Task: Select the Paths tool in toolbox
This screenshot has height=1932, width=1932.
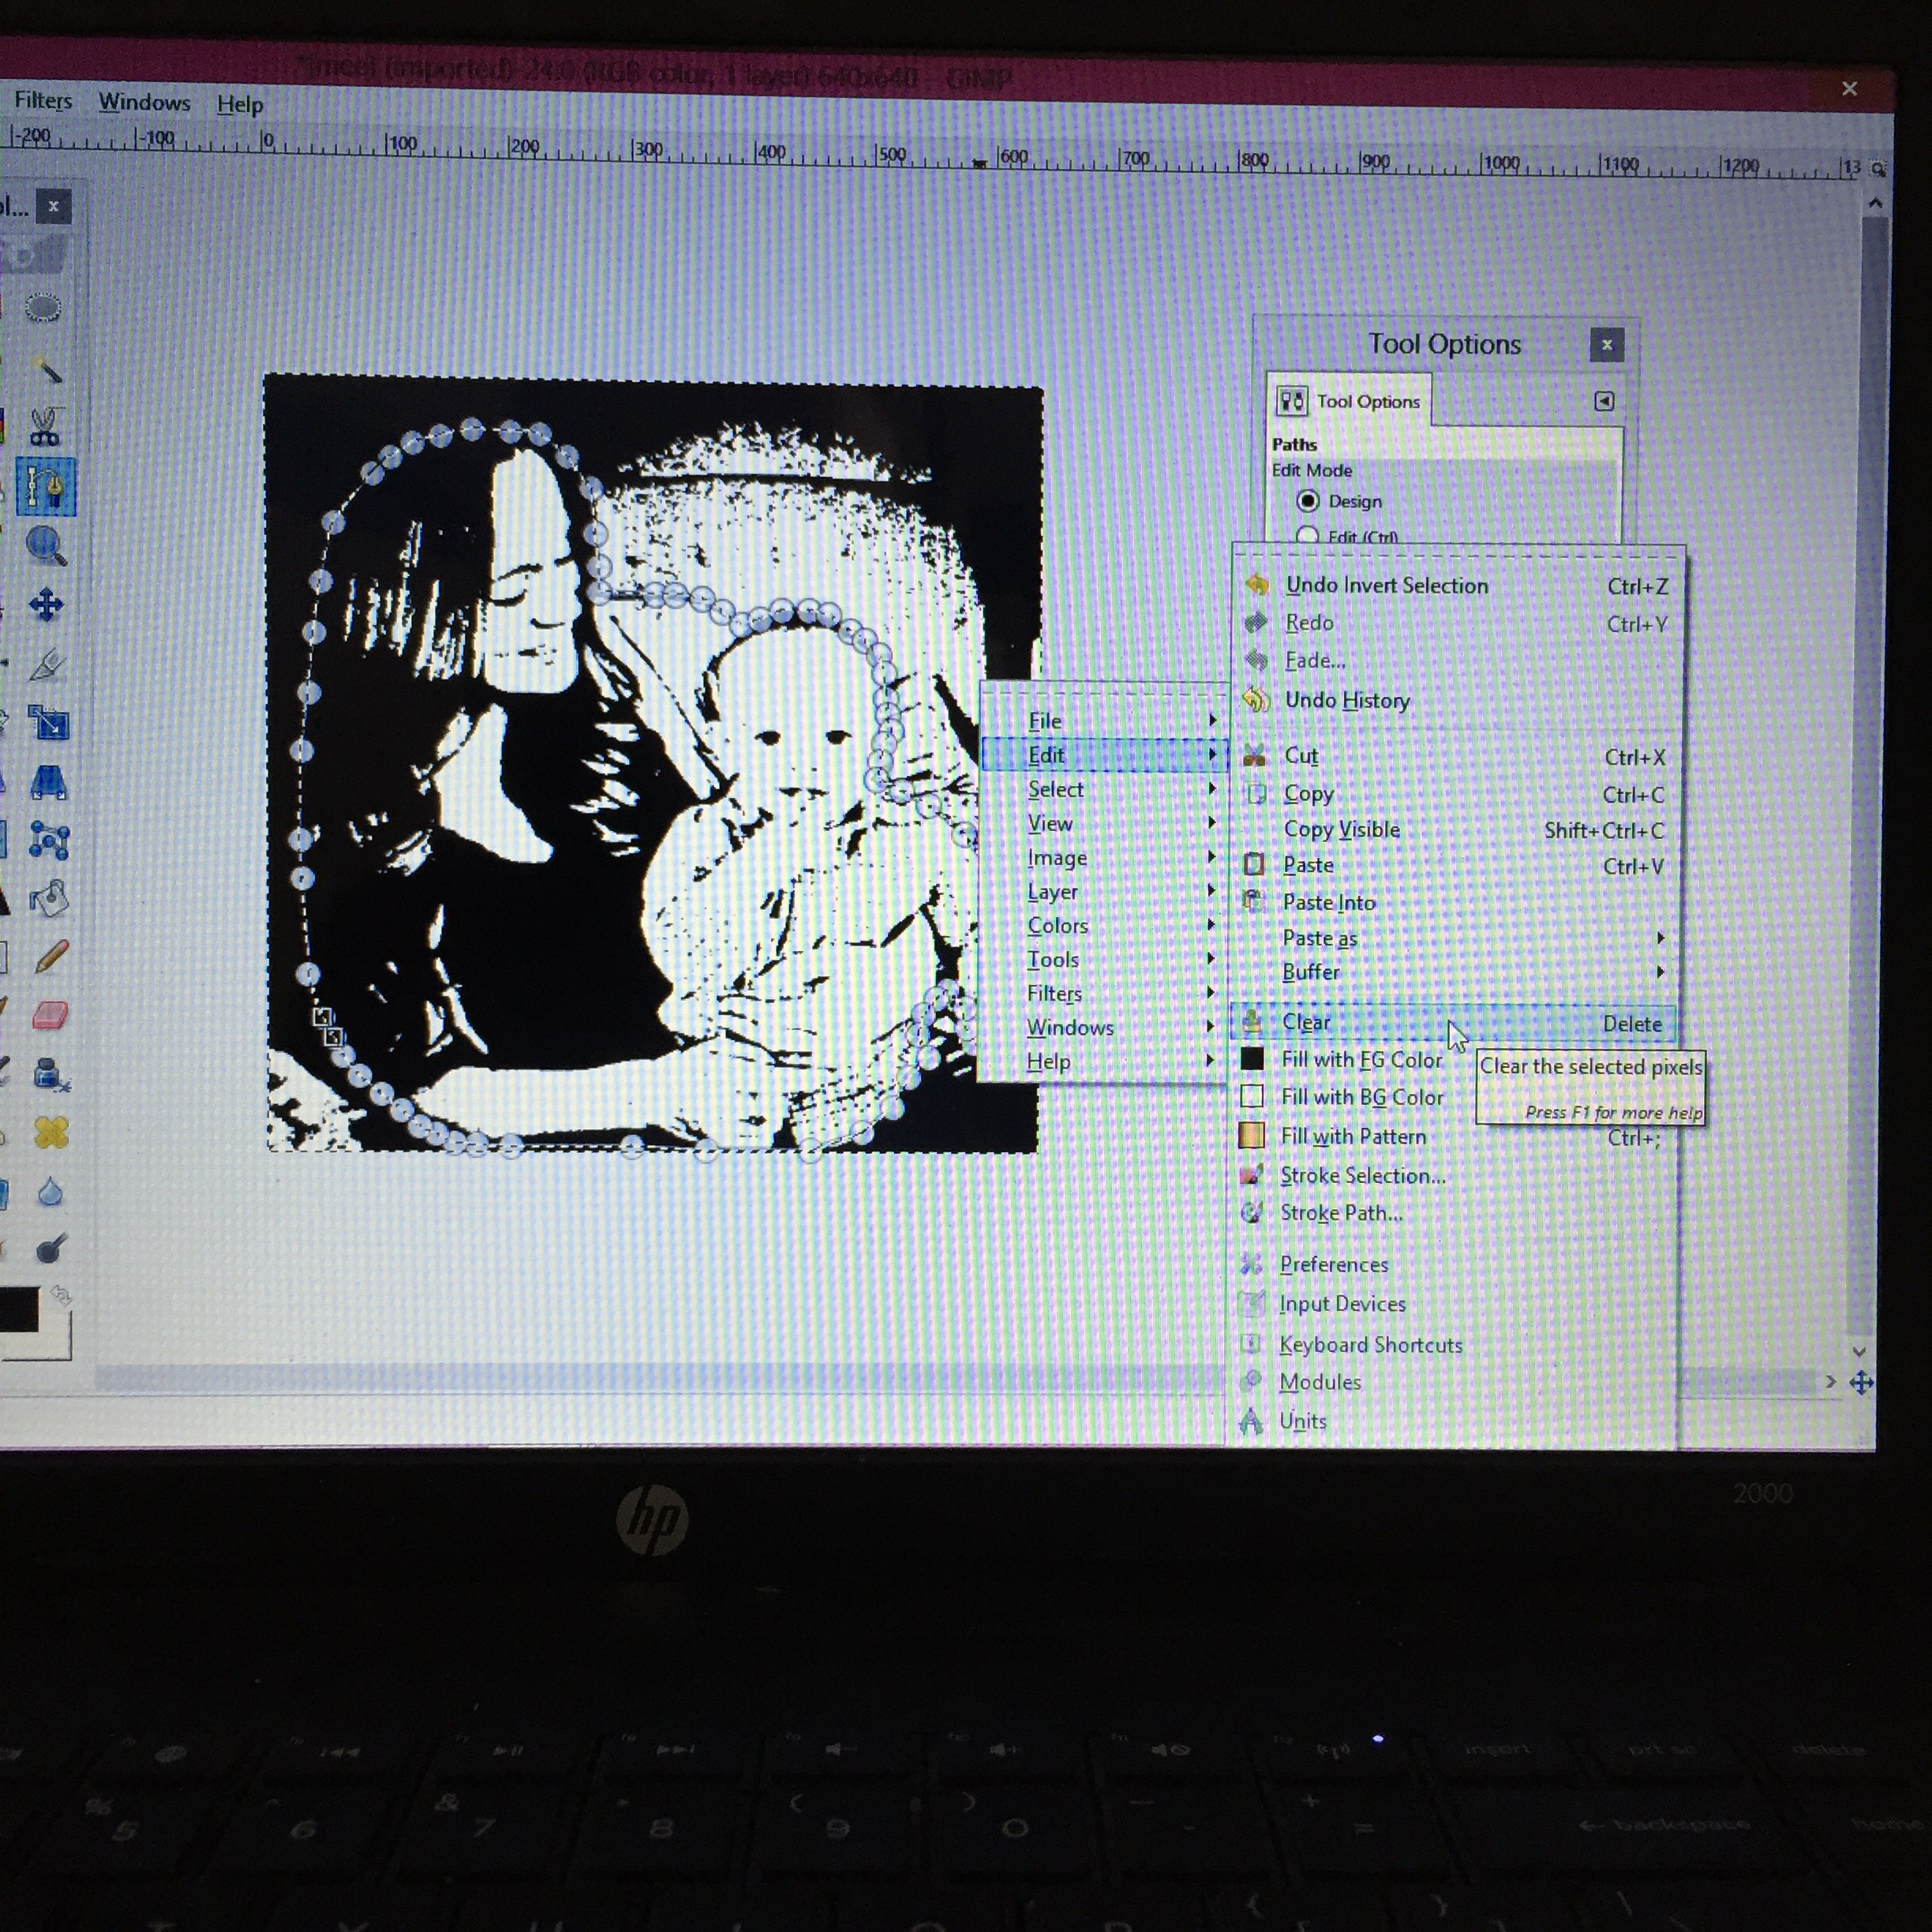Action: click(46, 487)
